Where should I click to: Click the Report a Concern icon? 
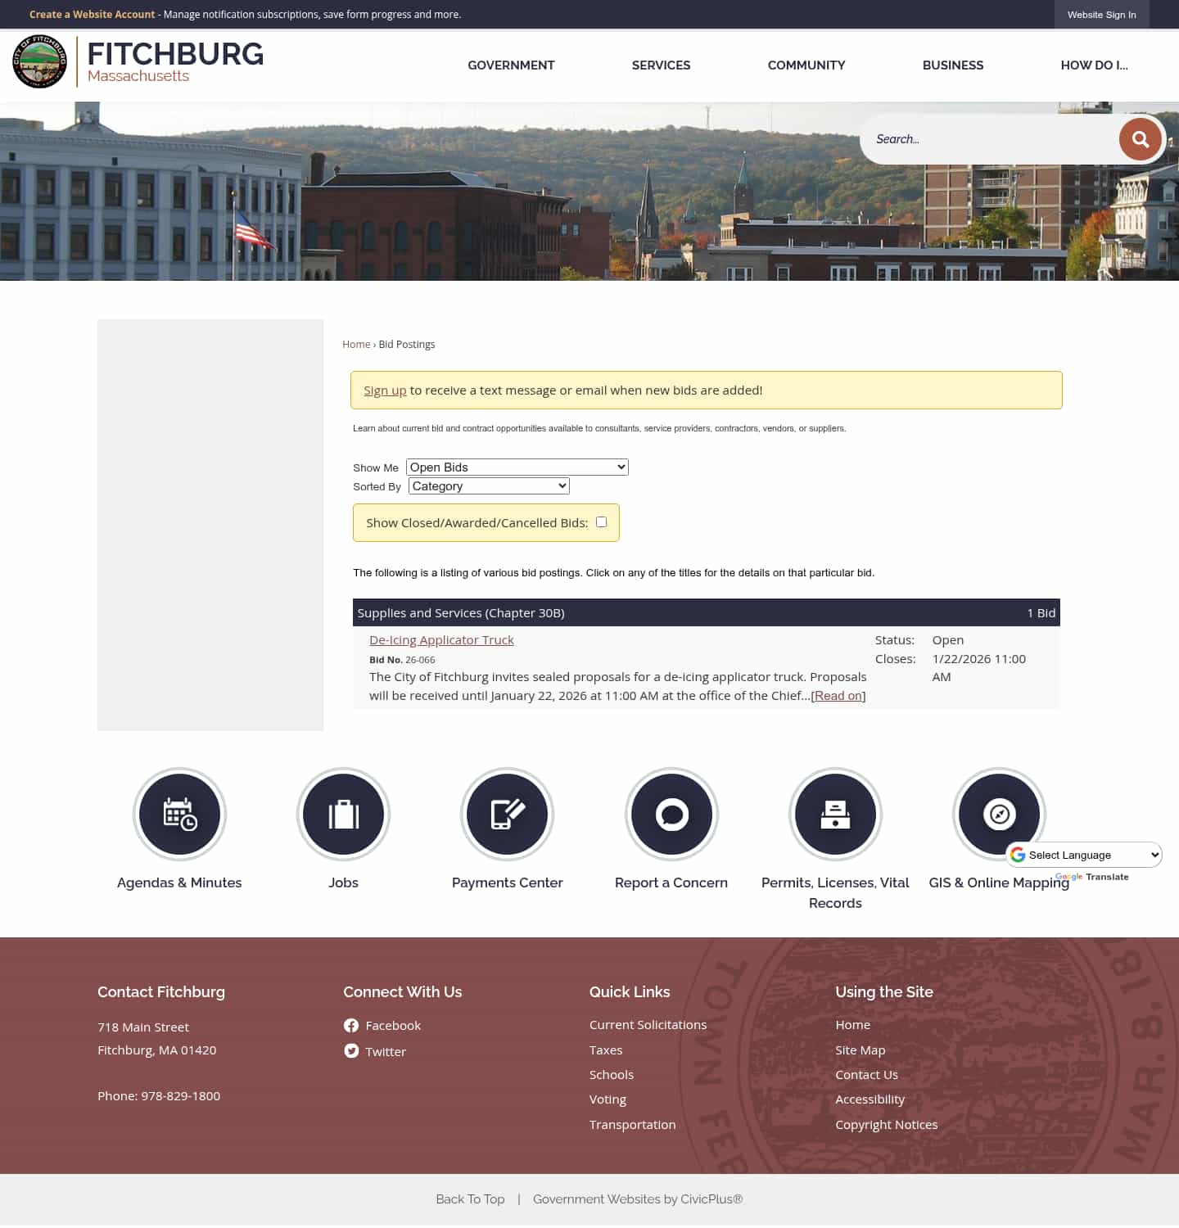[x=671, y=814]
